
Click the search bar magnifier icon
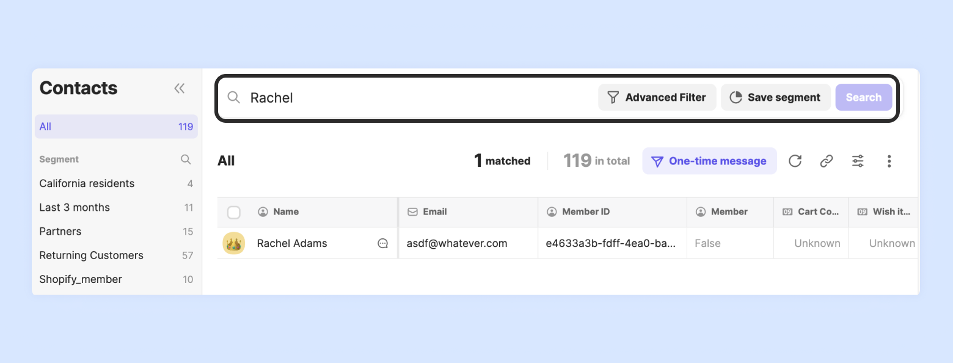coord(233,97)
